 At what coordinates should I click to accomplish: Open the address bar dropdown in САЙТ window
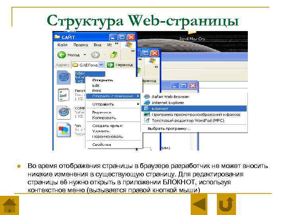(x=101, y=65)
